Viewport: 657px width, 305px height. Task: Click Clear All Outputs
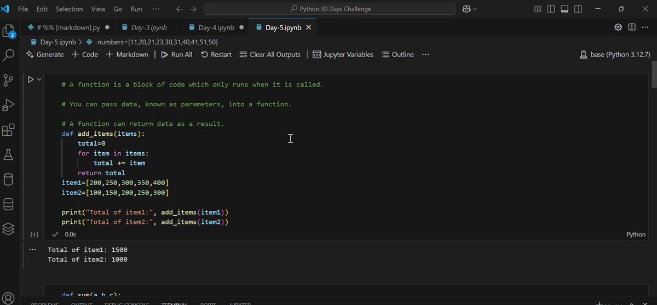270,54
